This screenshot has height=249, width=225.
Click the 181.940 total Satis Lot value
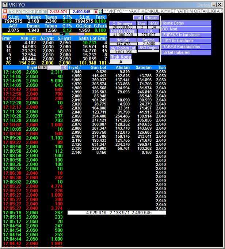(x=88, y=63)
